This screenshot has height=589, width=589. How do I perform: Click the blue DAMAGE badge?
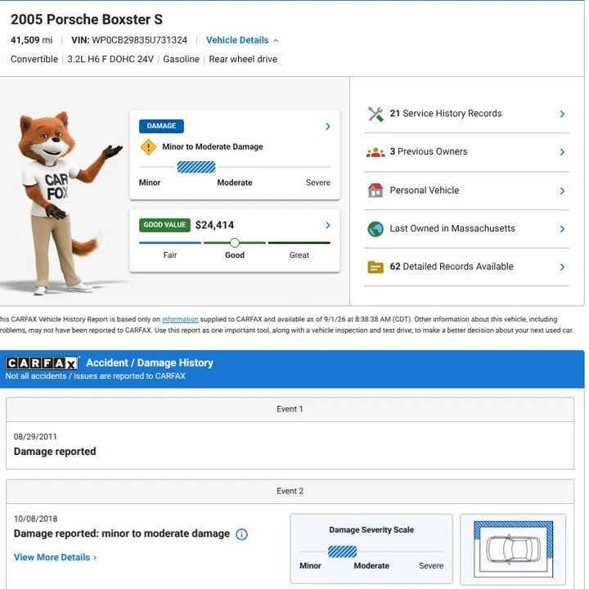tap(161, 126)
